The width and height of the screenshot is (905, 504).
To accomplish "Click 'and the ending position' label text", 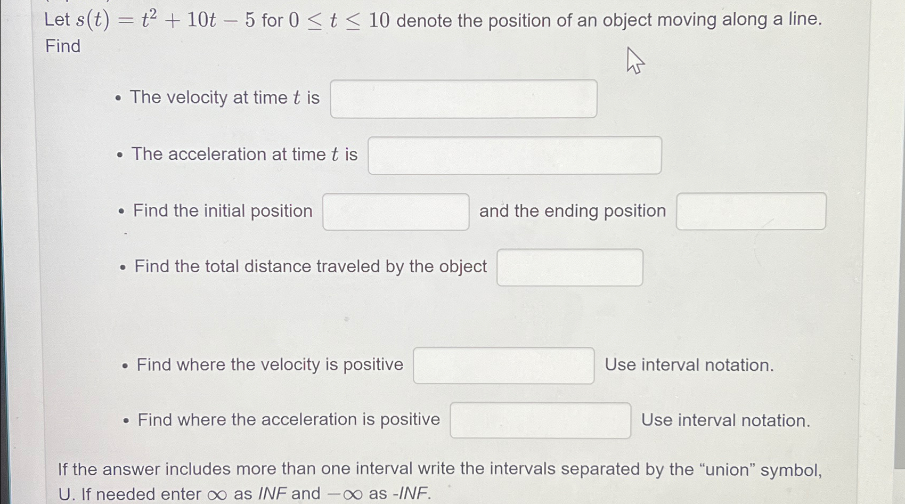I will [572, 211].
